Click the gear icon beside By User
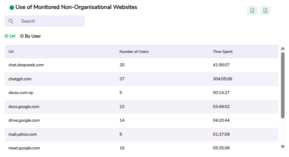The width and height of the screenshot is (289, 157). click(x=22, y=36)
